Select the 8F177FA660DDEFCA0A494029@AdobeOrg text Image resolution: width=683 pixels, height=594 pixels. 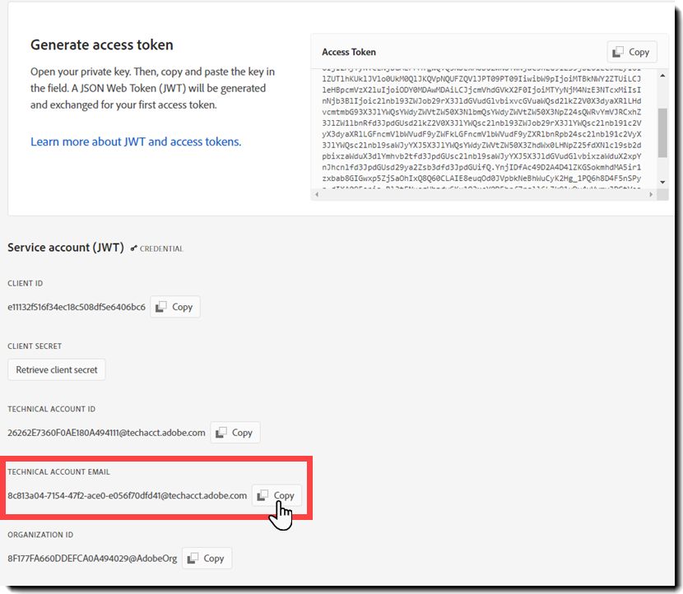coord(92,559)
